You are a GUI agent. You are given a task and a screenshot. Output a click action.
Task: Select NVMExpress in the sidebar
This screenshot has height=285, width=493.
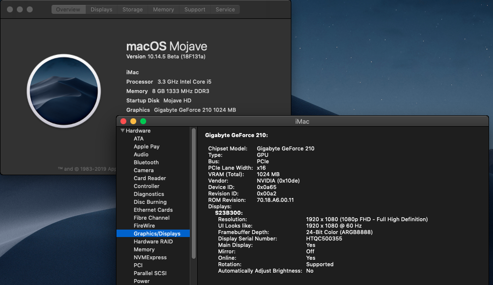pos(150,257)
